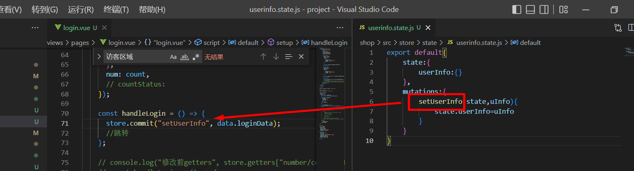The width and height of the screenshot is (634, 171).
Task: Toggle Match Whole Word option
Action: point(185,57)
